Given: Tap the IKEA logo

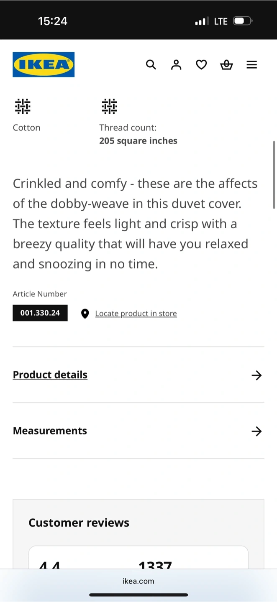Looking at the screenshot, I should 44,65.
